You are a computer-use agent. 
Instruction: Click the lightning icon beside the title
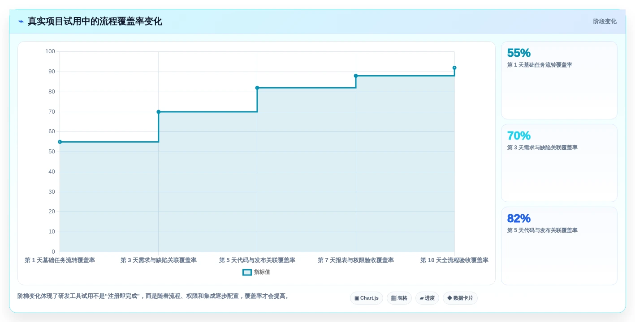(21, 21)
